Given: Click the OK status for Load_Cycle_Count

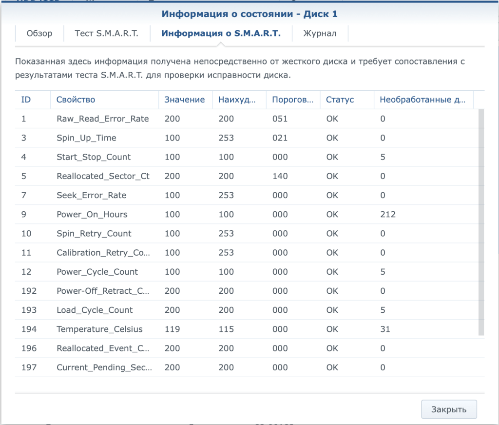Looking at the screenshot, I should (332, 310).
